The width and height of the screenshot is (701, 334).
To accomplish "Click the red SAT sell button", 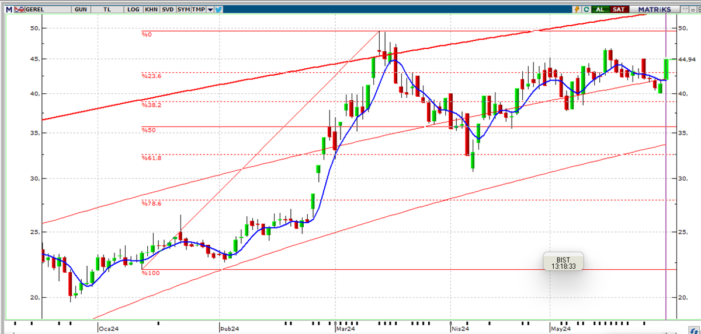I will coord(619,9).
